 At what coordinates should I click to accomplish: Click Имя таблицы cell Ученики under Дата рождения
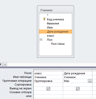point(78,77)
